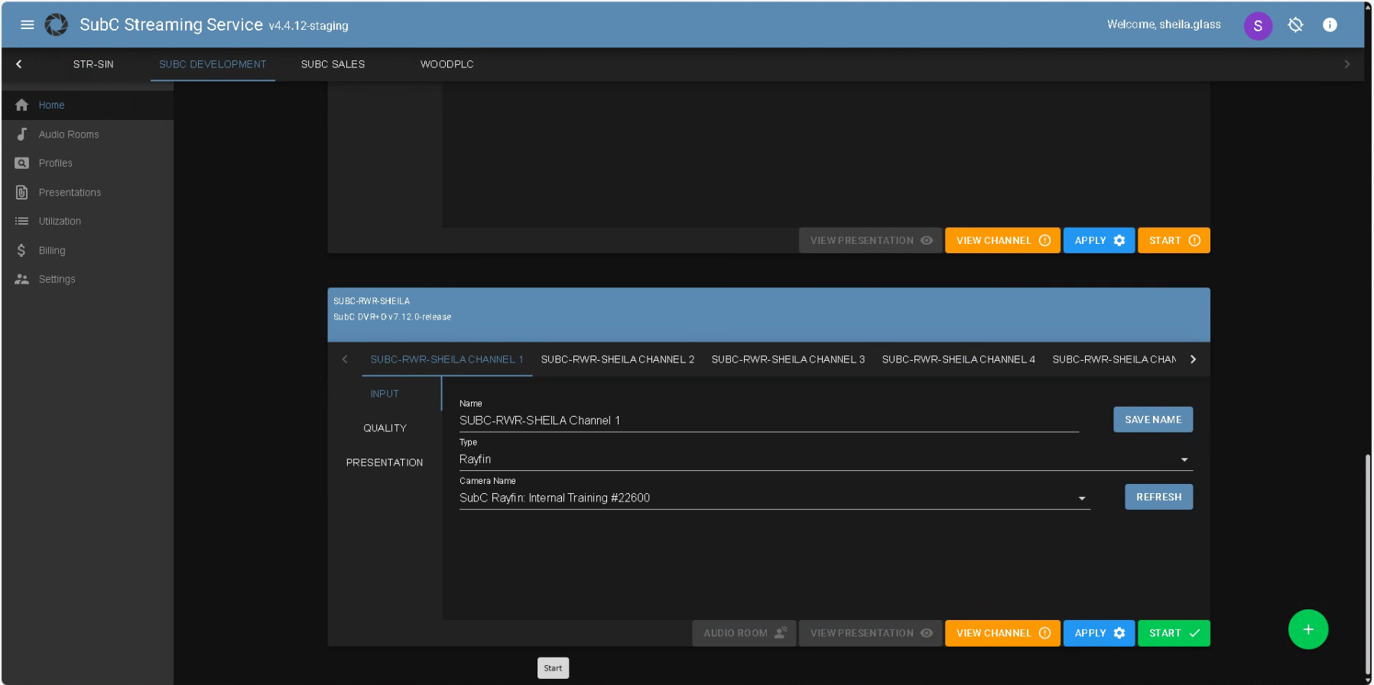1374x685 pixels.
Task: Click the channel Name input field
Action: click(768, 420)
